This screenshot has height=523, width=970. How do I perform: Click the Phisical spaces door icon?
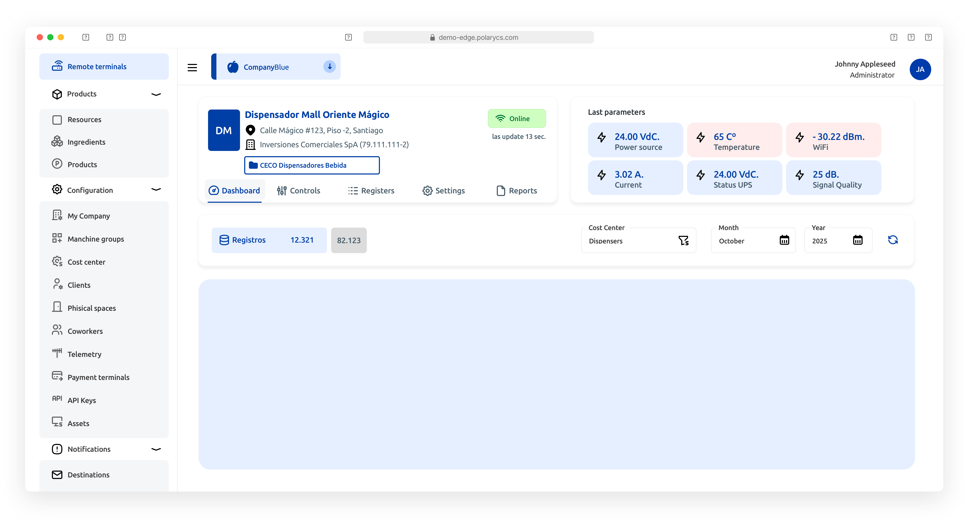point(57,307)
